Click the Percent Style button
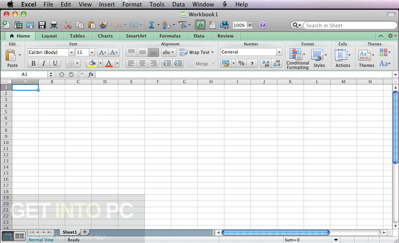The height and width of the screenshot is (243, 399). 242,63
